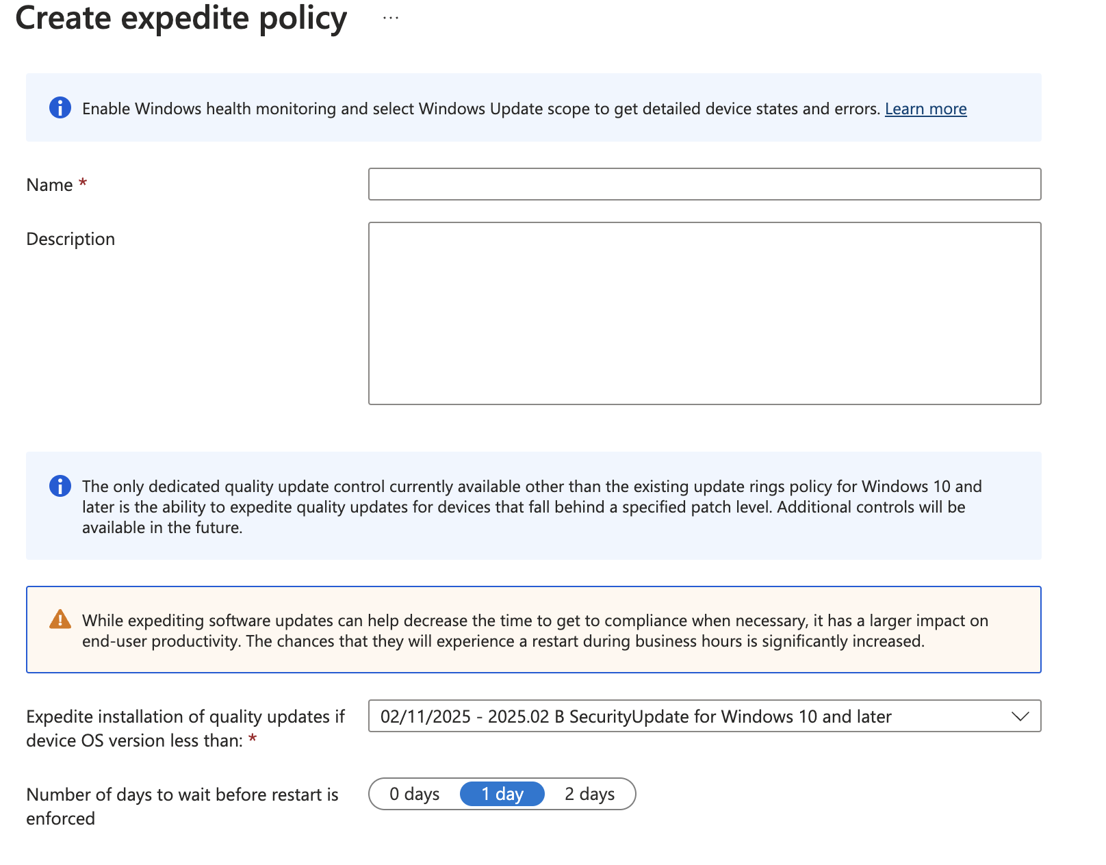This screenshot has height=865, width=1106.
Task: Click the end-user productivity warning message text
Action: pyautogui.click(x=534, y=630)
